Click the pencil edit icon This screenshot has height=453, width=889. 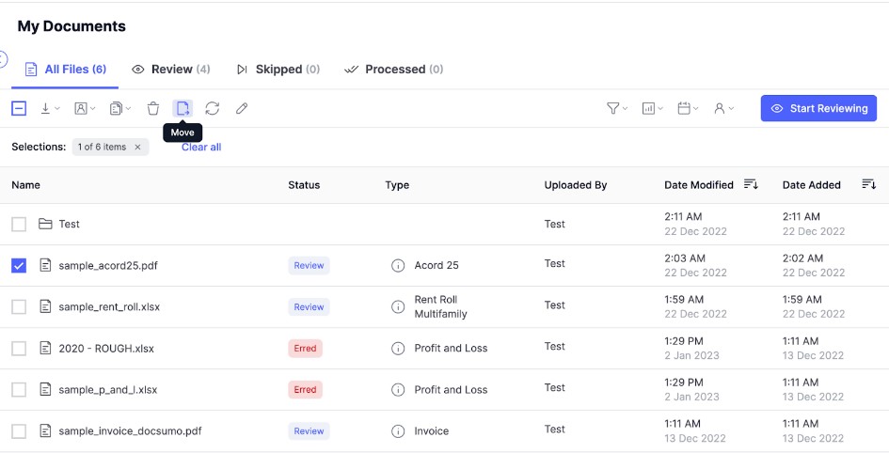coord(242,109)
